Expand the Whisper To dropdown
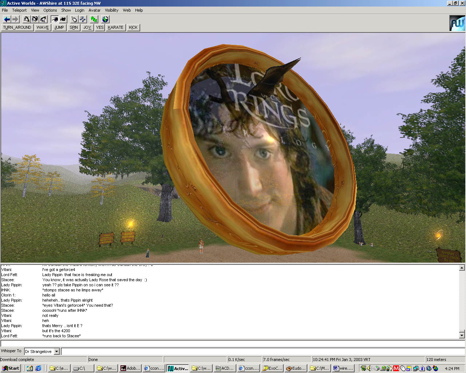The image size is (466, 373). tap(56, 352)
